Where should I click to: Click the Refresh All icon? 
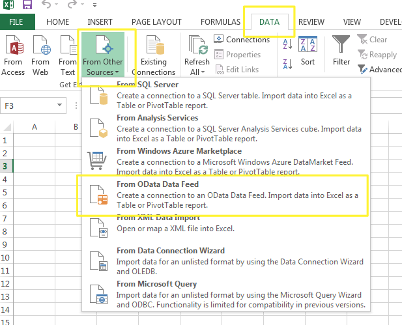(197, 46)
